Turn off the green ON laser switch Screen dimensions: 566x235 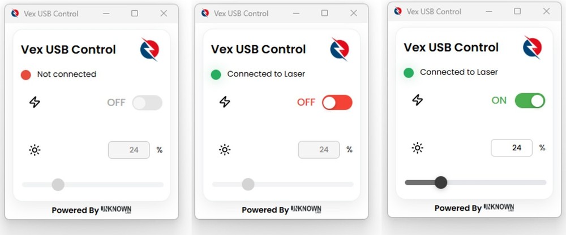(530, 101)
